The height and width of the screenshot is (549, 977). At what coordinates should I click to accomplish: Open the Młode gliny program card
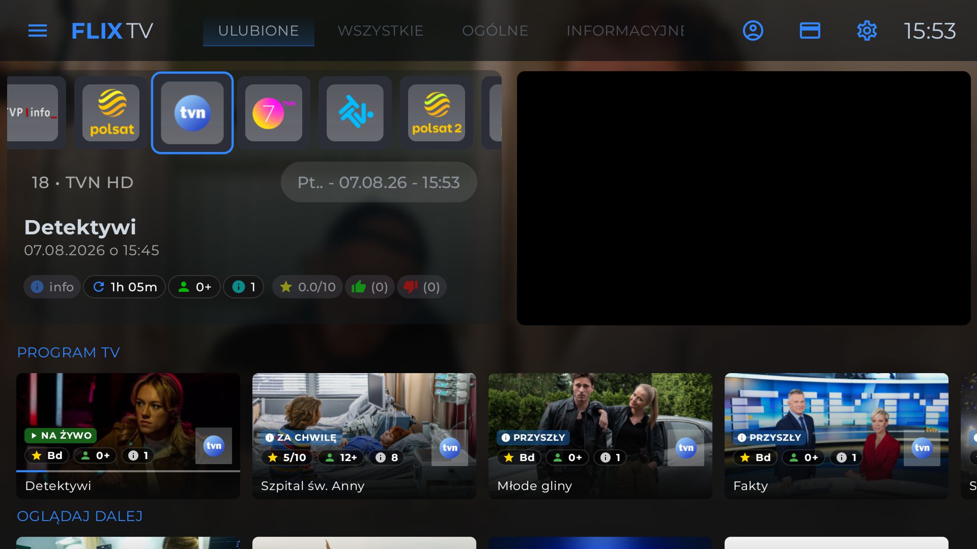pyautogui.click(x=600, y=436)
